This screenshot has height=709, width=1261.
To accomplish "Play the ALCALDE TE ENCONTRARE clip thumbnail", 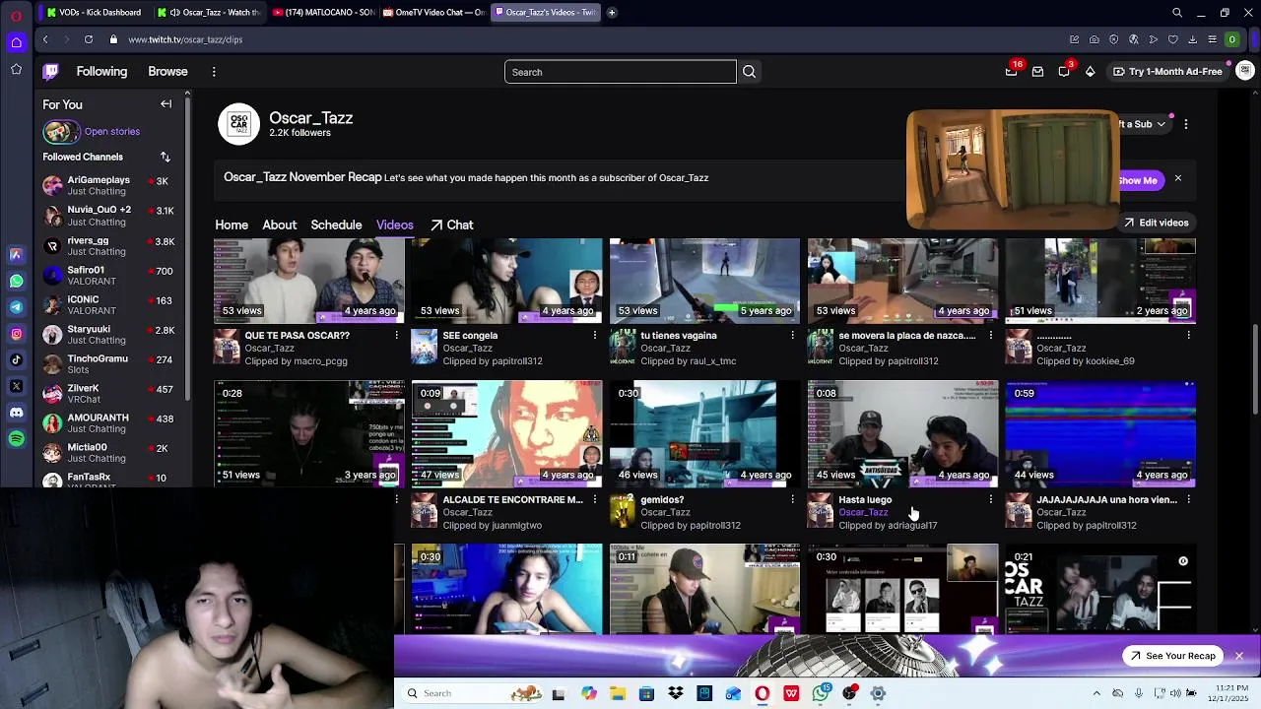I will [x=506, y=434].
